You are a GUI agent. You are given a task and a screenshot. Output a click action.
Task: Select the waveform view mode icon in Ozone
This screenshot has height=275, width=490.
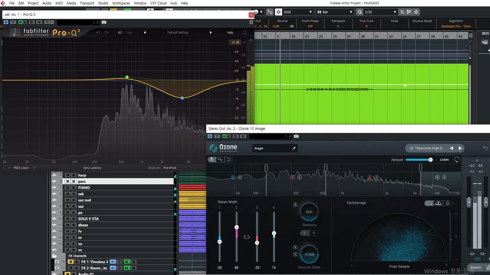point(220,160)
